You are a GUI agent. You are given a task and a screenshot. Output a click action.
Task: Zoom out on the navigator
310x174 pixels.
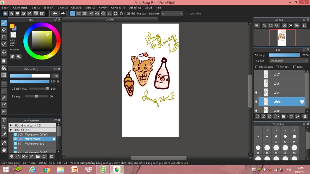277,25
